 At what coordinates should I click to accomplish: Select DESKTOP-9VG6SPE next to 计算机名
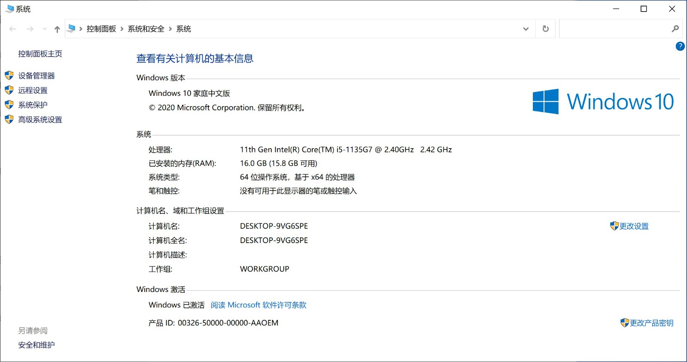point(274,226)
